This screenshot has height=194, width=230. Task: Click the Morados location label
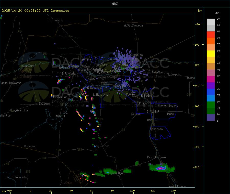coord(30,146)
